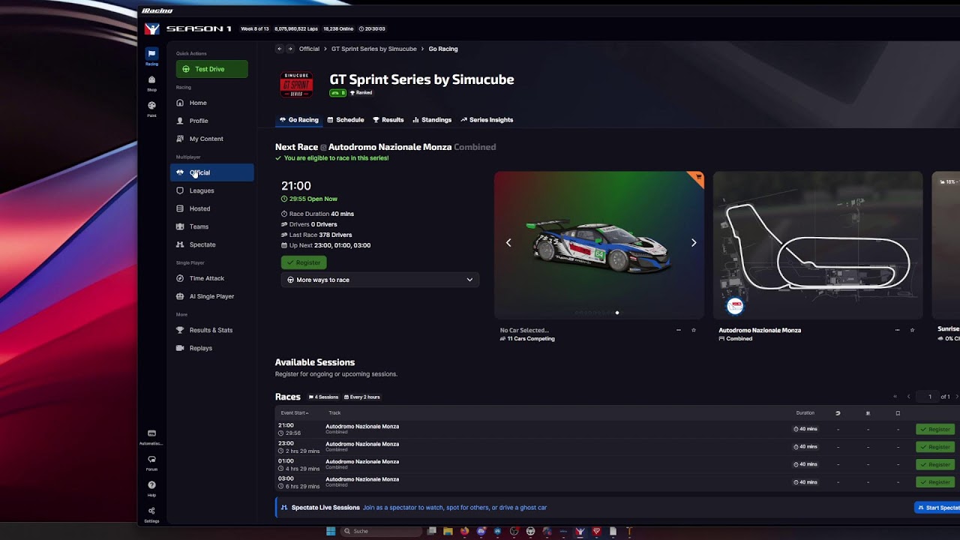Open the Shop section
960x540 pixels.
[151, 83]
